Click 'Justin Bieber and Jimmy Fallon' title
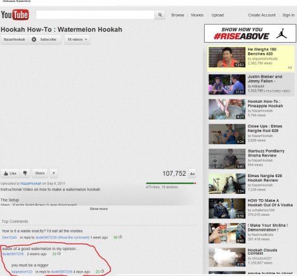This screenshot has height=276, width=297. coord(265,79)
